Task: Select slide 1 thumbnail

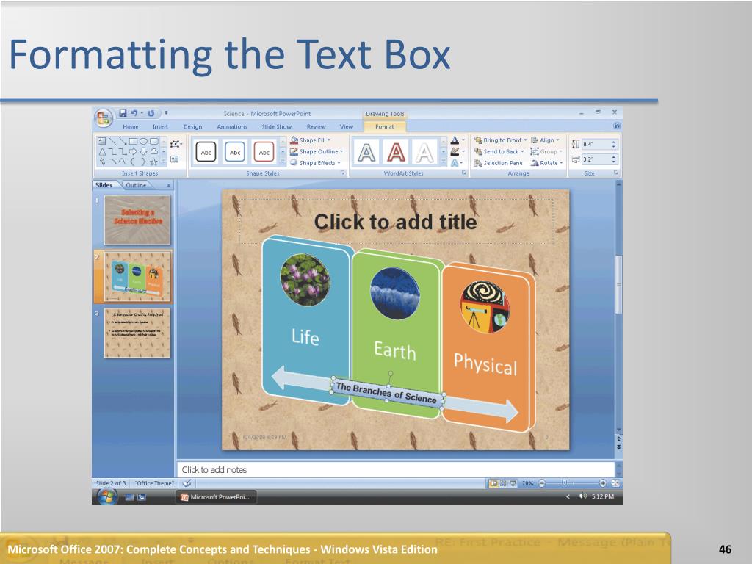Action: [137, 220]
